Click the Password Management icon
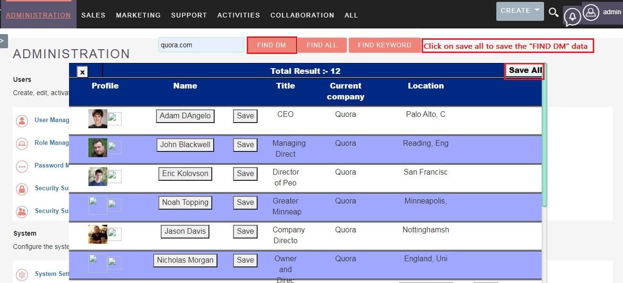The height and width of the screenshot is (283, 623). pos(22,166)
